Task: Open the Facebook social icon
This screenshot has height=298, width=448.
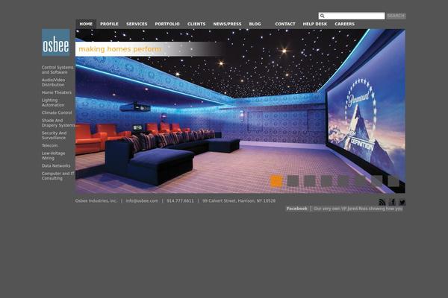Action: (x=392, y=202)
